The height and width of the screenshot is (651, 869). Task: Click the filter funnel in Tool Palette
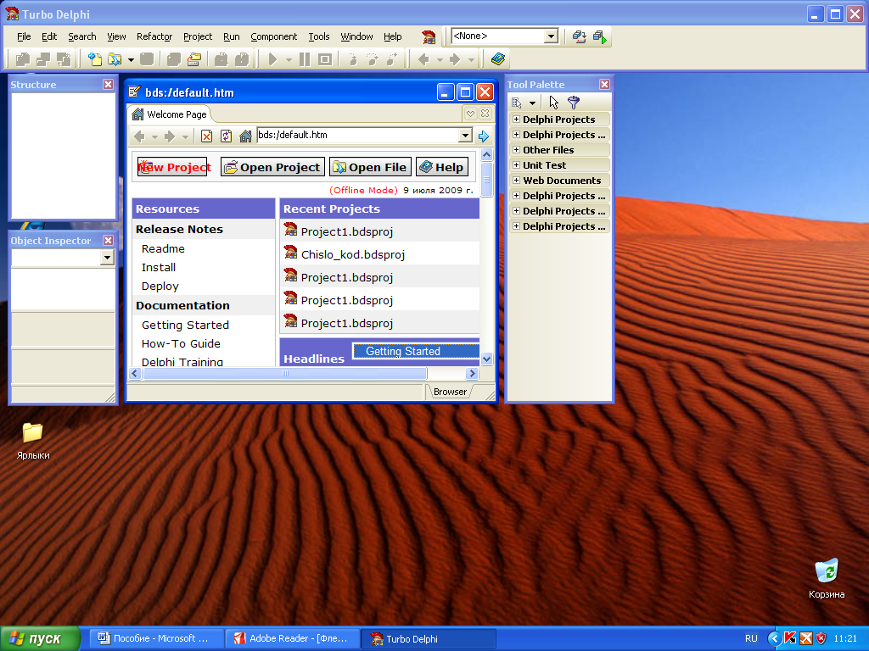(x=574, y=103)
